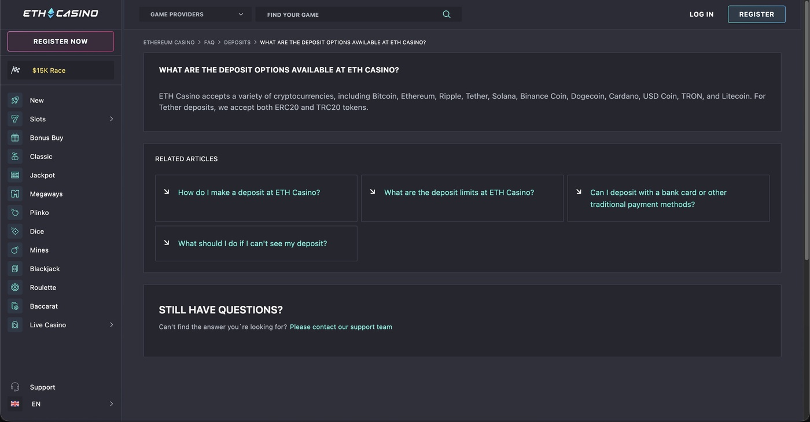Click the 'Still Have Questions?' heading
This screenshot has height=422, width=810.
(x=221, y=310)
